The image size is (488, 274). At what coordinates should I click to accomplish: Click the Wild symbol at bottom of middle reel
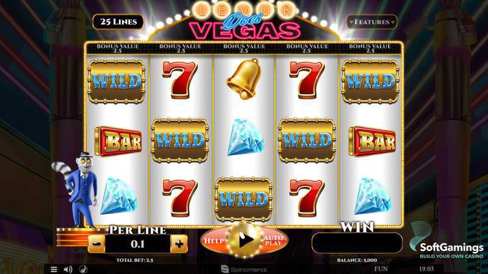pos(243,199)
